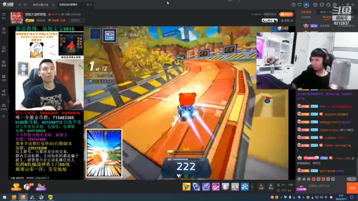Screen dimensions: 358x201
Task: Expand more sidebar items with the chevron
Action: tap(4, 116)
